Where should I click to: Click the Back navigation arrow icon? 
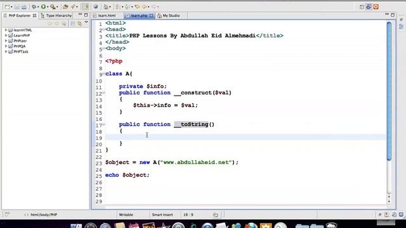[145, 7]
